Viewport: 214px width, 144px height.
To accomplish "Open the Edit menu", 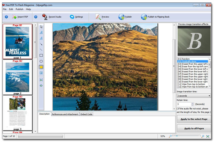I will tap(11, 9).
